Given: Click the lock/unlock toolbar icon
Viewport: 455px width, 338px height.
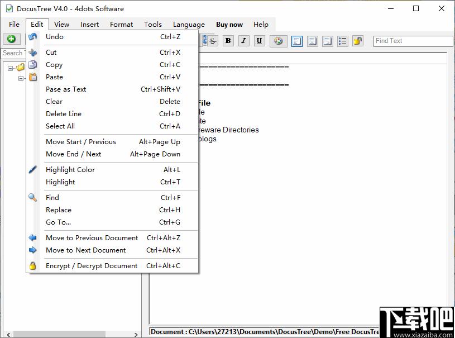Looking at the screenshot, I should (x=358, y=41).
